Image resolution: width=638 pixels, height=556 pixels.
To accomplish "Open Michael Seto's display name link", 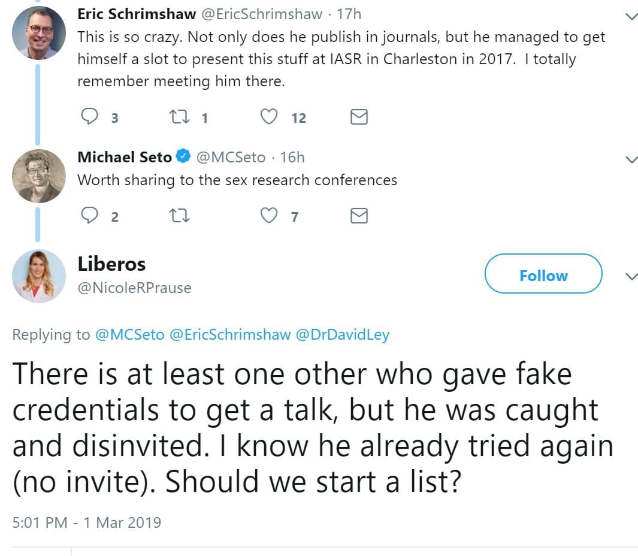I will [x=125, y=157].
